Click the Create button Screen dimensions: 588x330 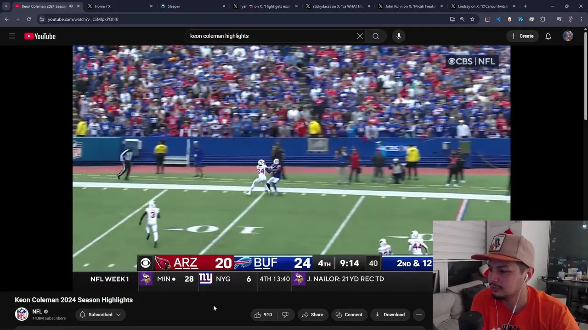tap(522, 36)
